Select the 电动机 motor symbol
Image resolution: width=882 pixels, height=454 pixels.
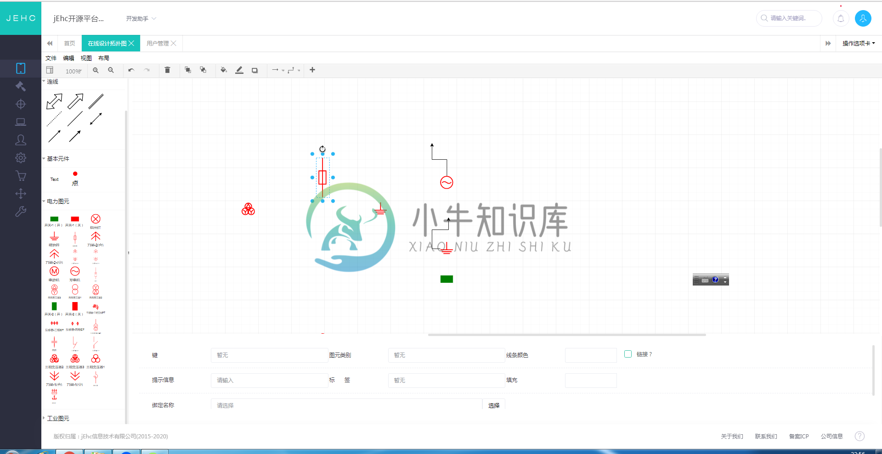coord(54,274)
